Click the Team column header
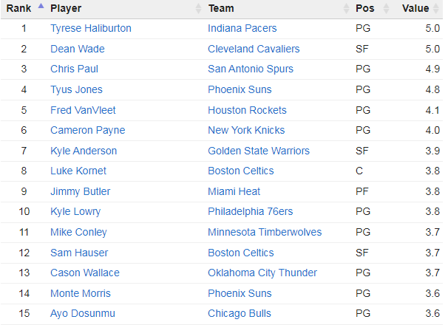The image size is (448, 325). point(221,9)
